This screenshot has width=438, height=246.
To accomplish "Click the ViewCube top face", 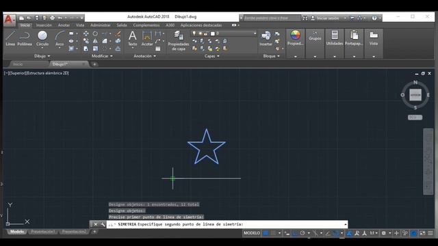I will (x=415, y=95).
